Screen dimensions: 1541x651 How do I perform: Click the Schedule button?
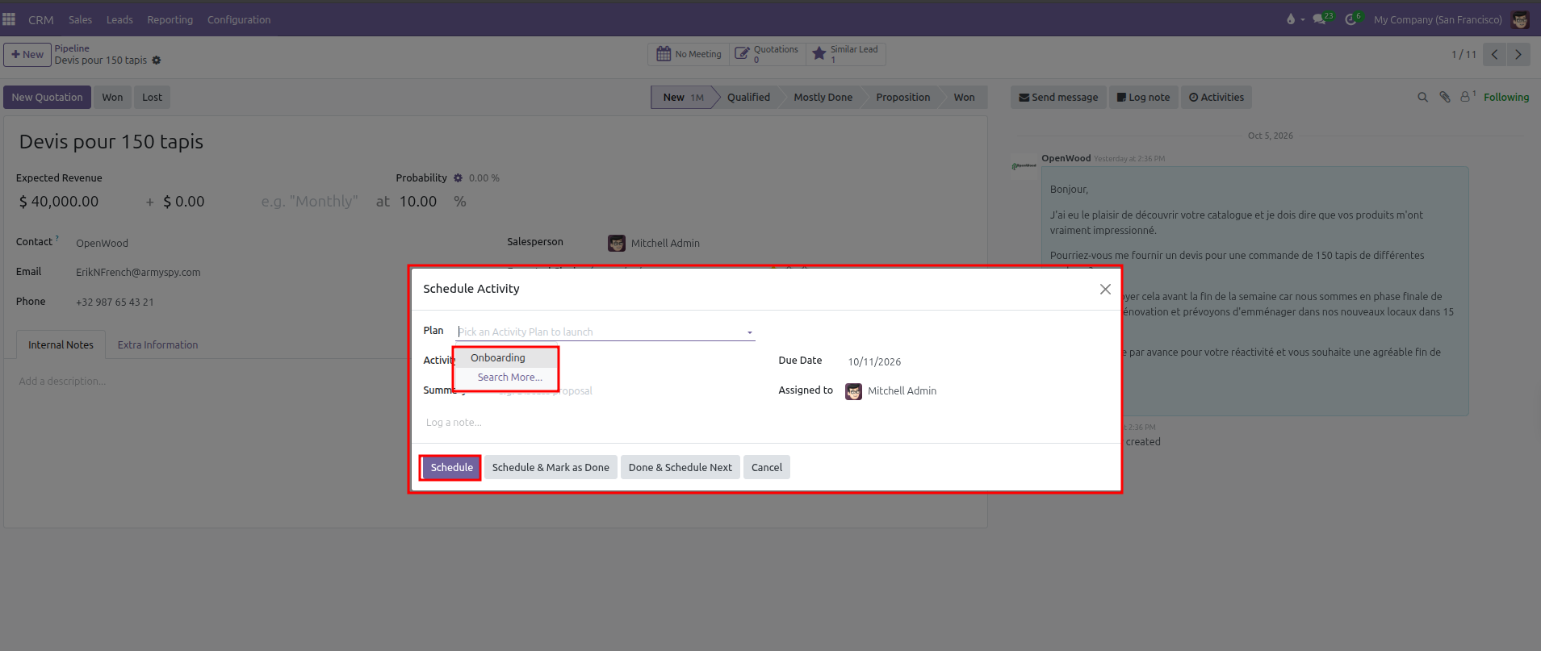[451, 468]
